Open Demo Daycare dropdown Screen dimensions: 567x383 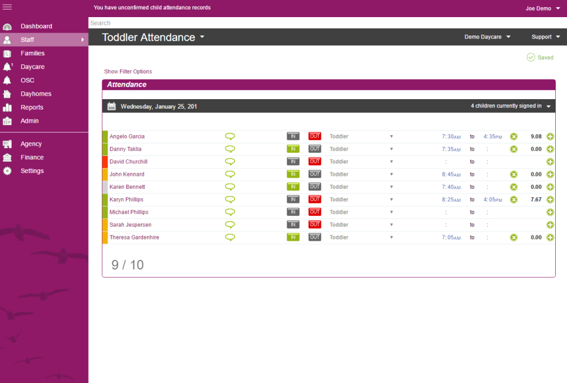(x=487, y=37)
